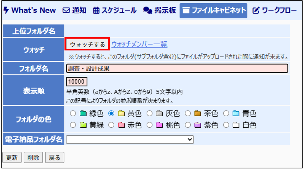Click the pink folder icon
This screenshot has height=172, width=304.
(x=159, y=125)
